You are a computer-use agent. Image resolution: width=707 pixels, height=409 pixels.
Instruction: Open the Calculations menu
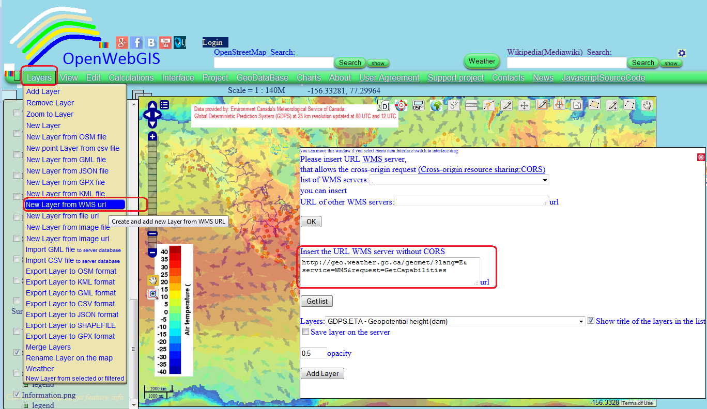(x=131, y=77)
